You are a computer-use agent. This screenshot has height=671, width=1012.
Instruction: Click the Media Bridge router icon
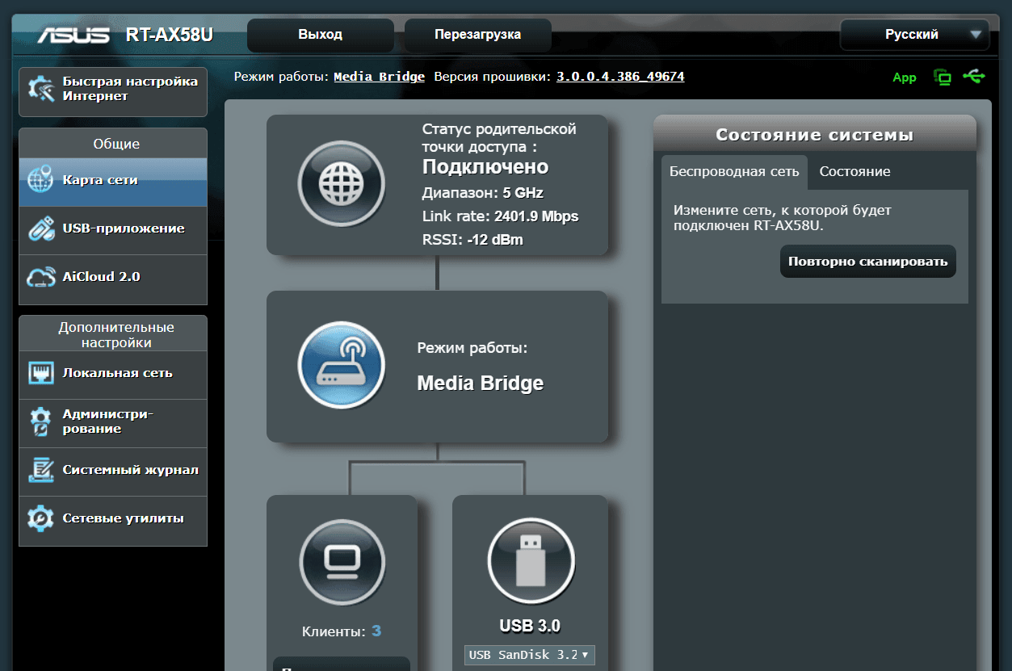[x=341, y=365]
